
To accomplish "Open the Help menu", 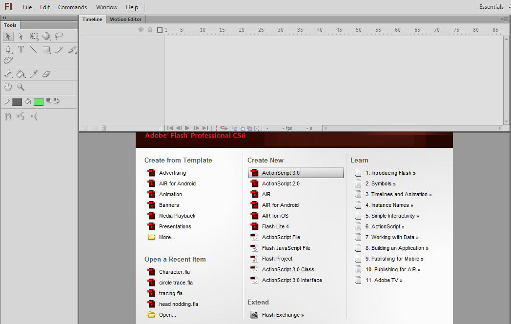I will 132,7.
